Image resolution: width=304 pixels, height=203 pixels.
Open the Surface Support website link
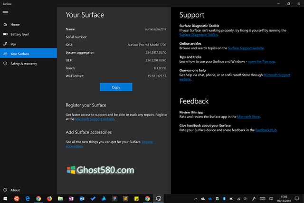246,48
